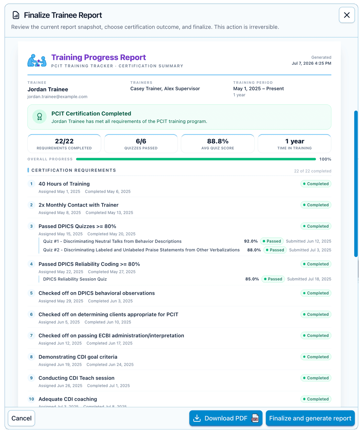This screenshot has width=363, height=433.
Task: Click requirement number 3 circle
Action: (x=31, y=226)
